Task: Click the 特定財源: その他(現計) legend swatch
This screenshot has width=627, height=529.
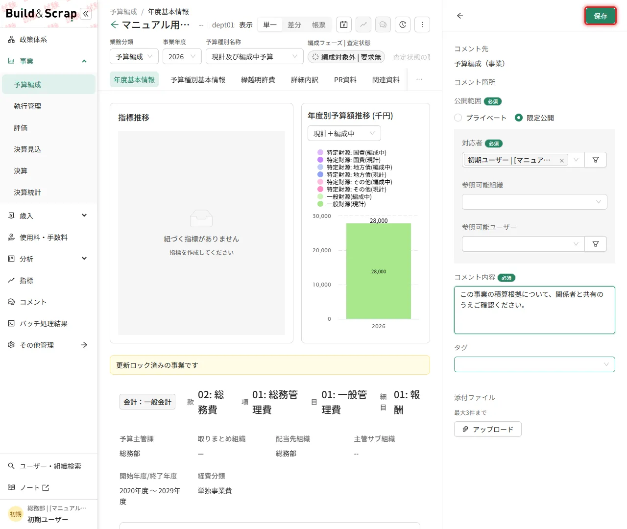Action: pos(320,190)
